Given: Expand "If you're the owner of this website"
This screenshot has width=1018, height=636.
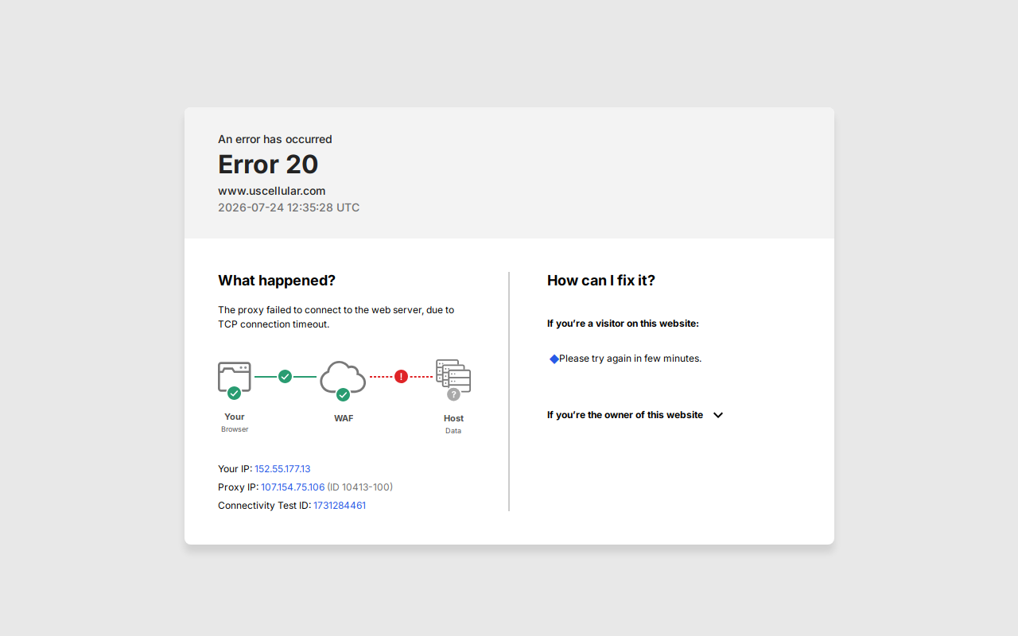Looking at the screenshot, I should [x=625, y=415].
